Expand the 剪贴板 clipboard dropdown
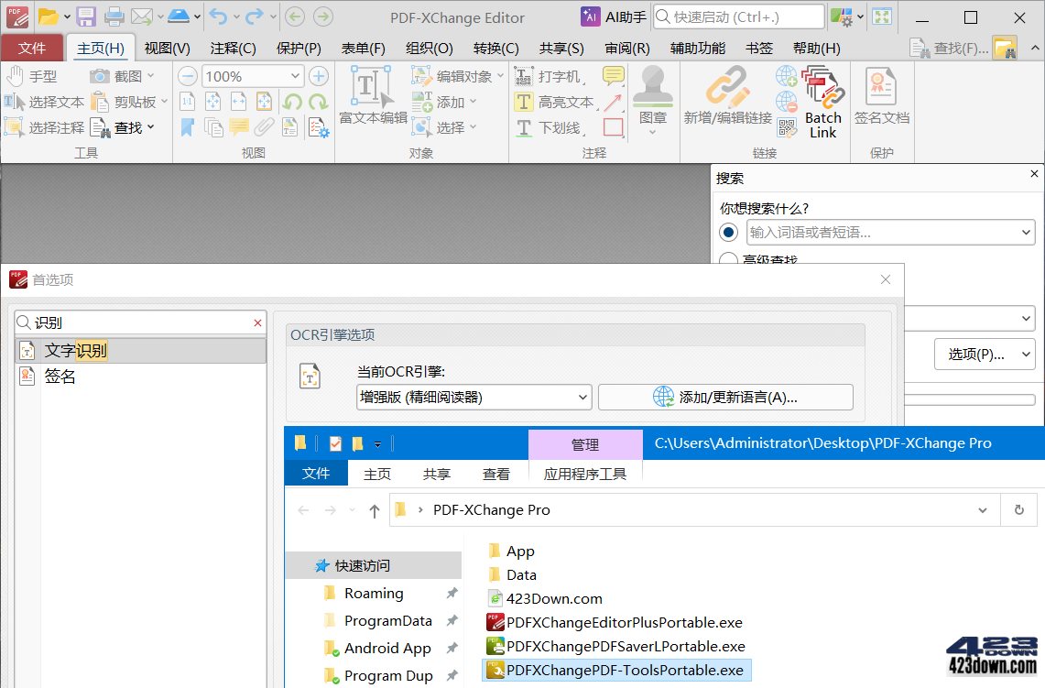Screen dimensions: 1045x688 click(164, 102)
